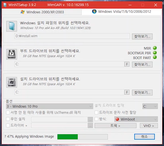Viewport: 164px width, 146px height.
Task: Enable unattended install (무인 설치) checkbox
Action: 8,119
